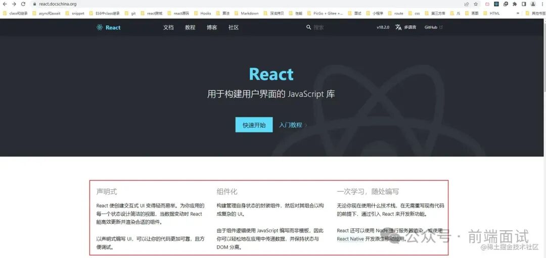The image size is (546, 258).
Task: Click the React Native link
Action: 350,239
